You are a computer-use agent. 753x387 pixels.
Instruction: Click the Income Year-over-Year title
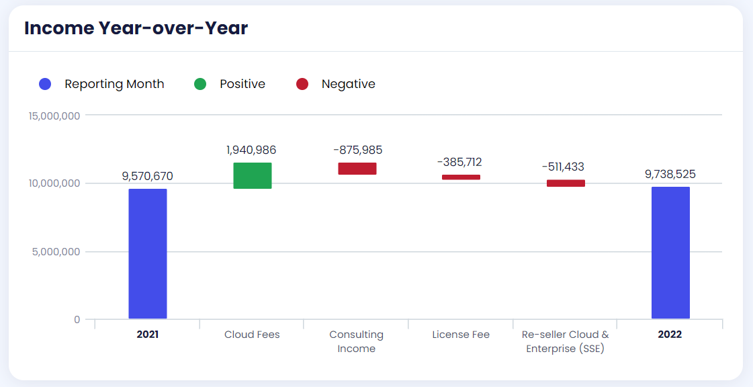coord(136,28)
